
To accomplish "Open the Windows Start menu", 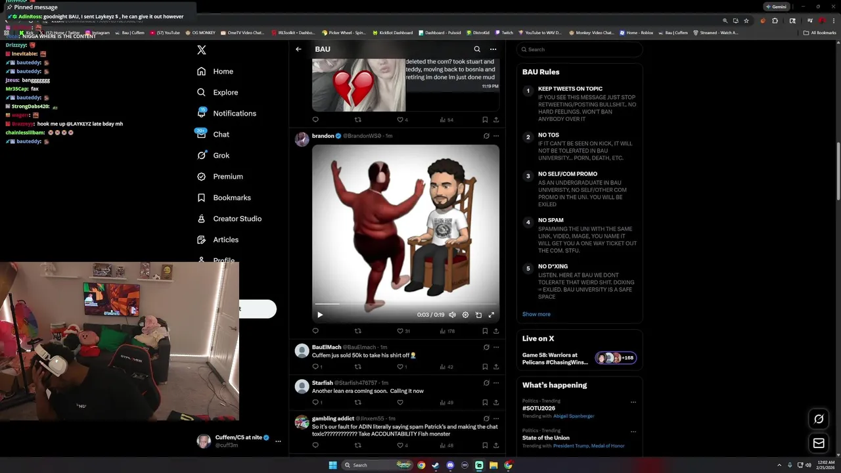I will click(x=333, y=465).
